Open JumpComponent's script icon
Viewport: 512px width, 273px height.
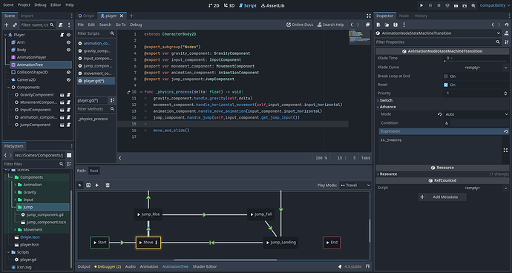pos(68,125)
